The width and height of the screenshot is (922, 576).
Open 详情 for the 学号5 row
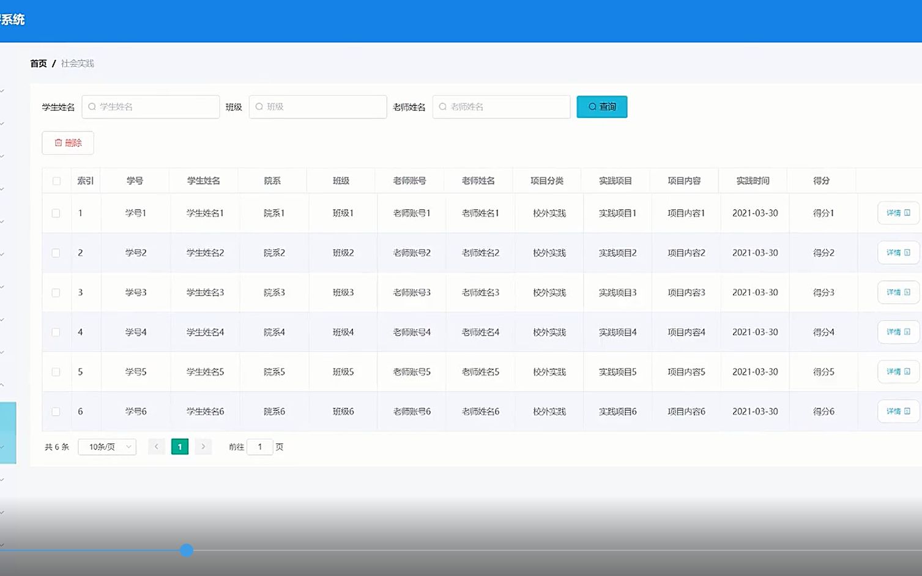point(898,372)
